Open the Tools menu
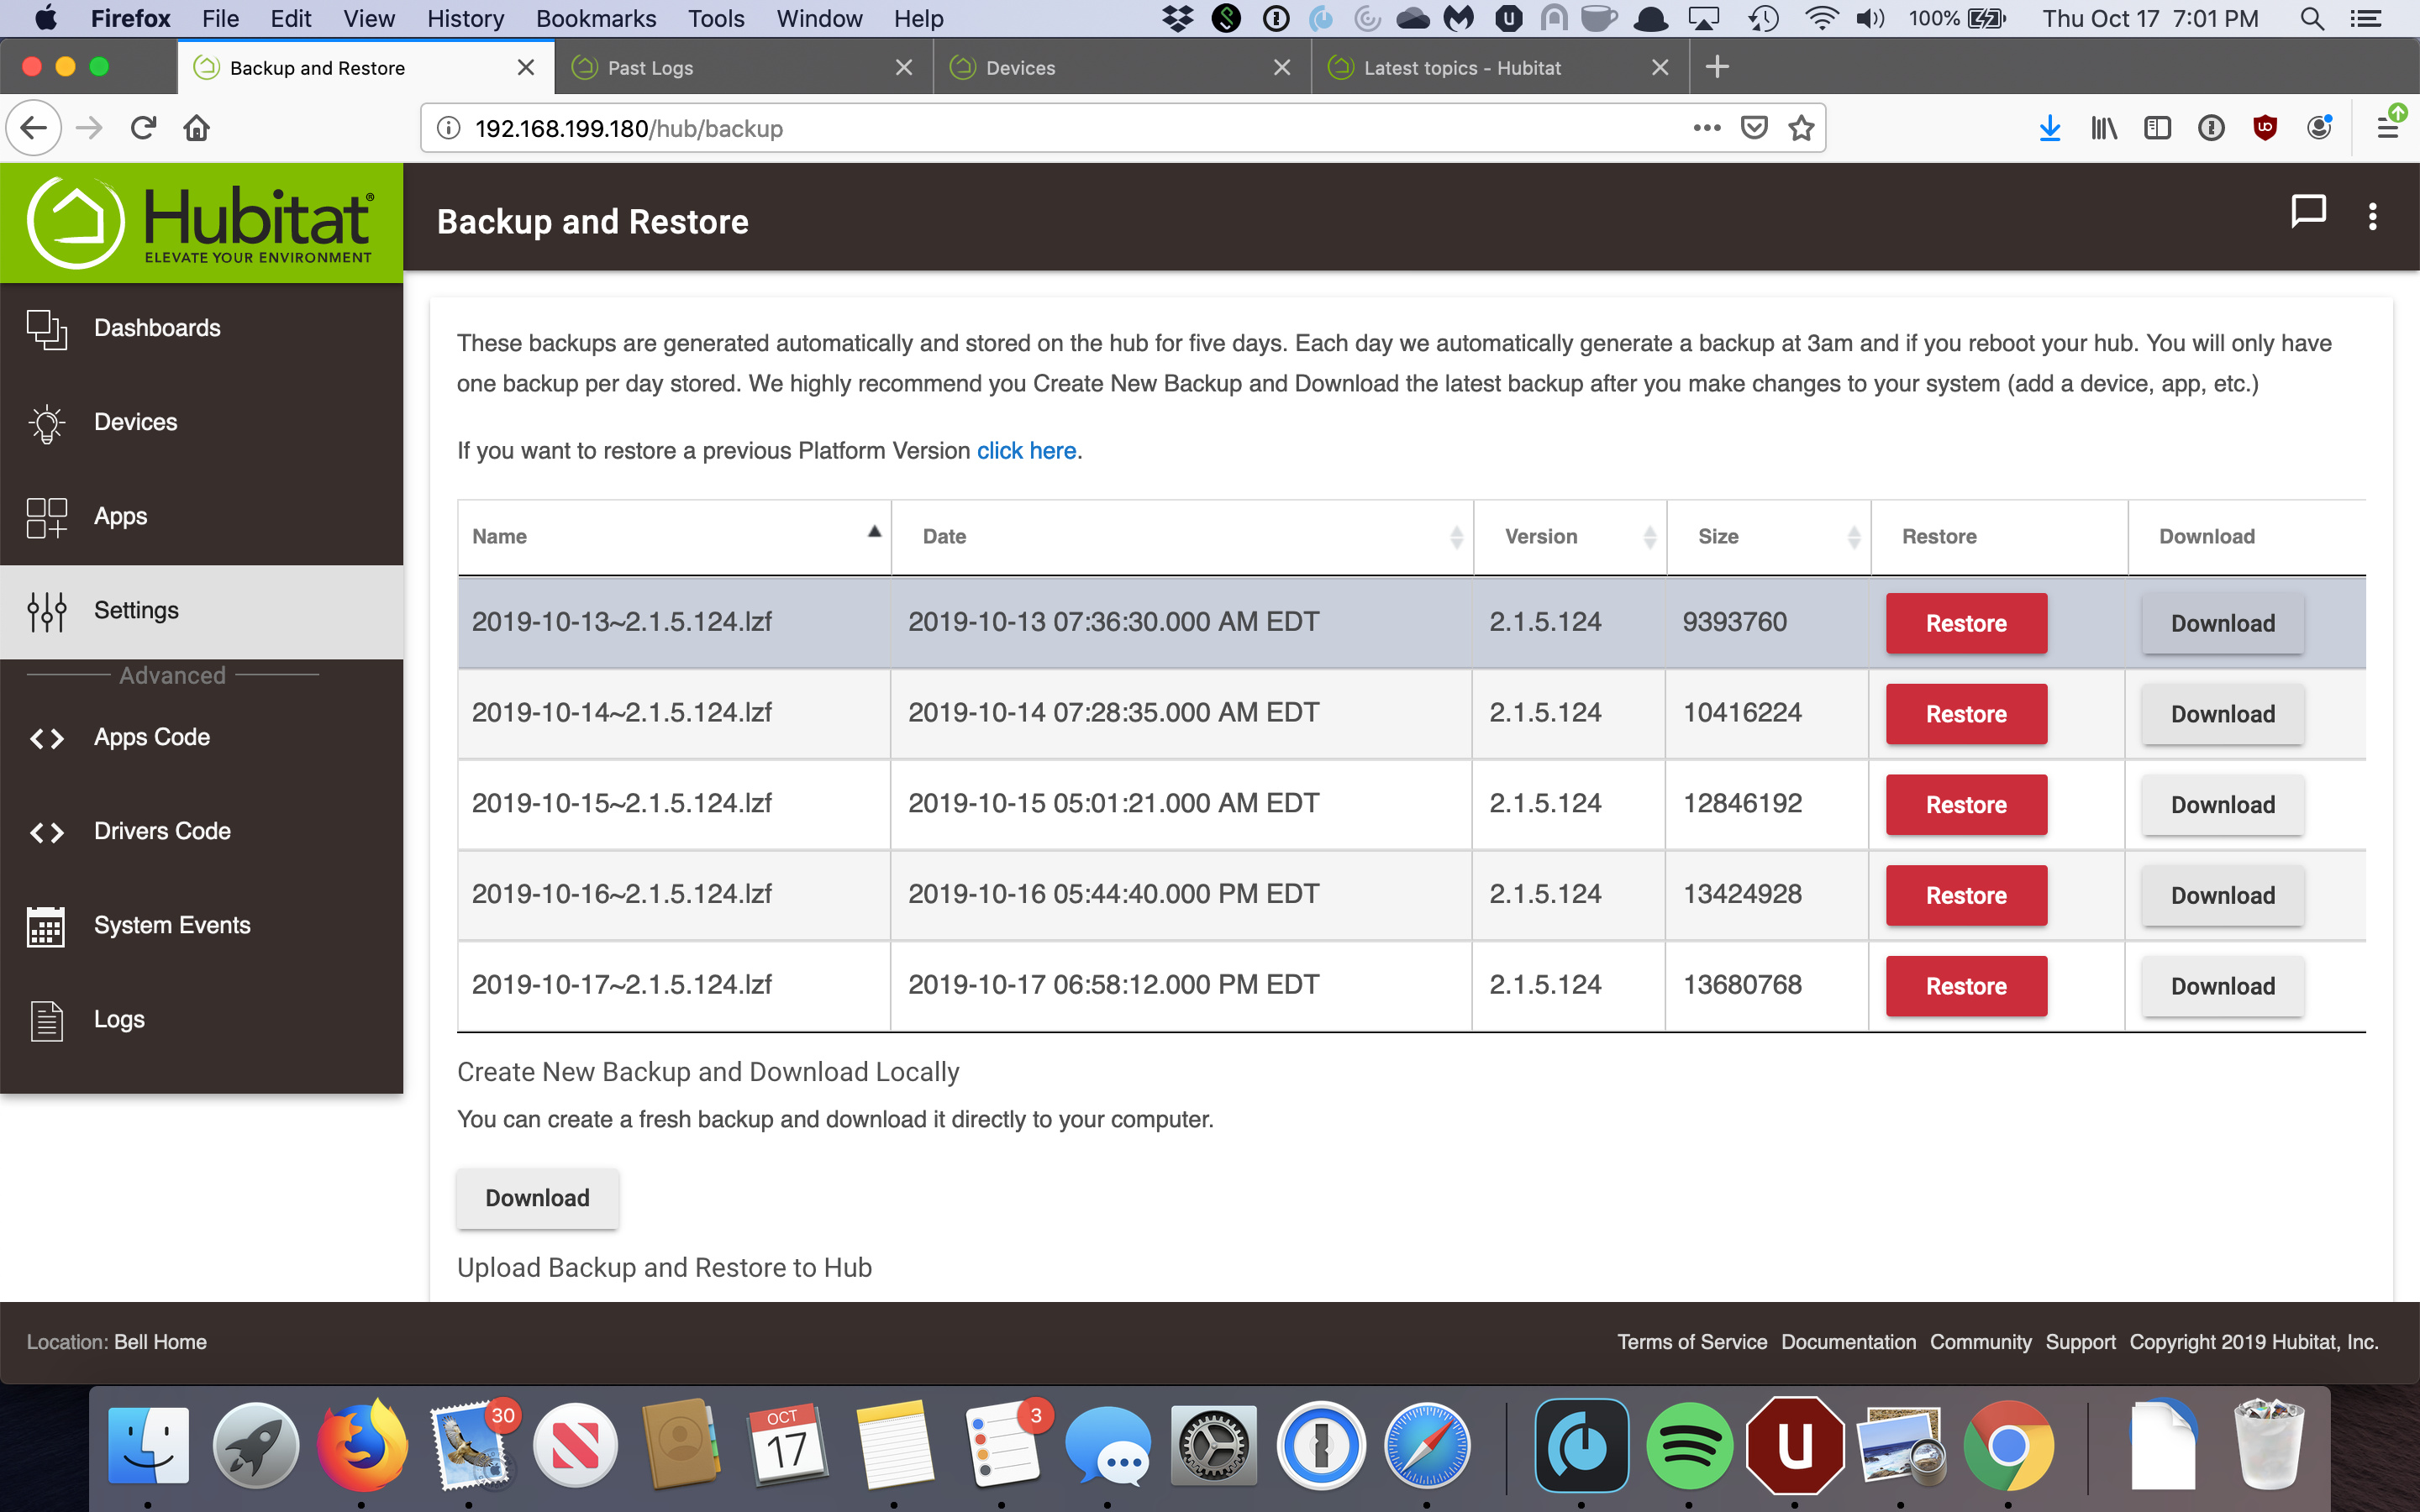2420x1512 pixels. coord(716,18)
